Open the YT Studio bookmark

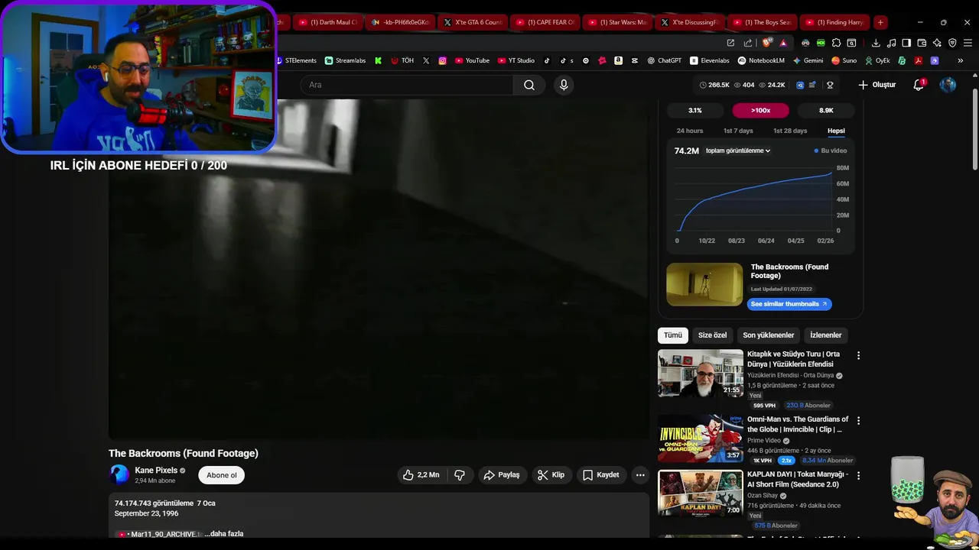click(x=516, y=60)
